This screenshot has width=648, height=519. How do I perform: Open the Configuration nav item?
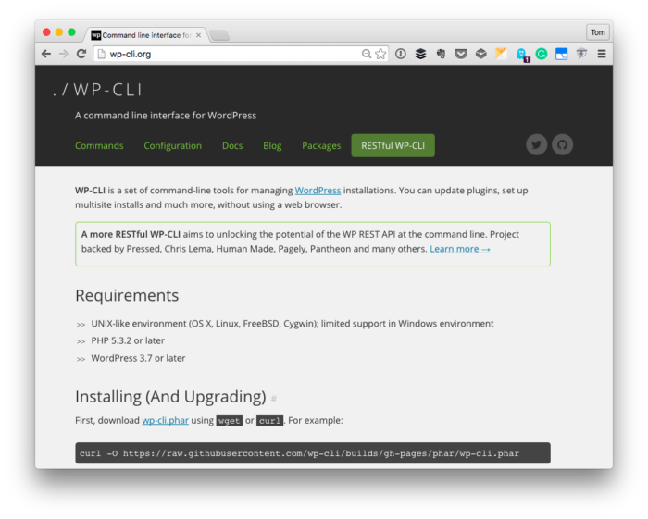(172, 145)
